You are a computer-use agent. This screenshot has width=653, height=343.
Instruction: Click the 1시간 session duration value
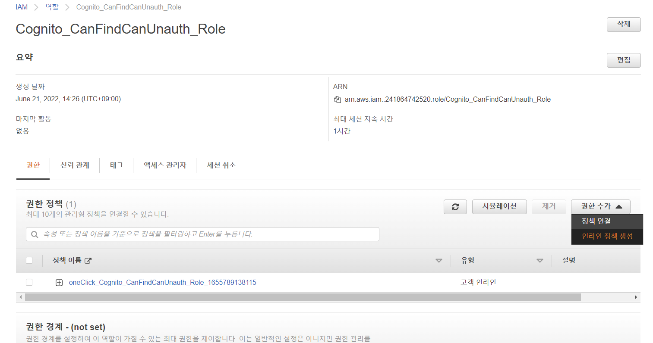pos(342,131)
